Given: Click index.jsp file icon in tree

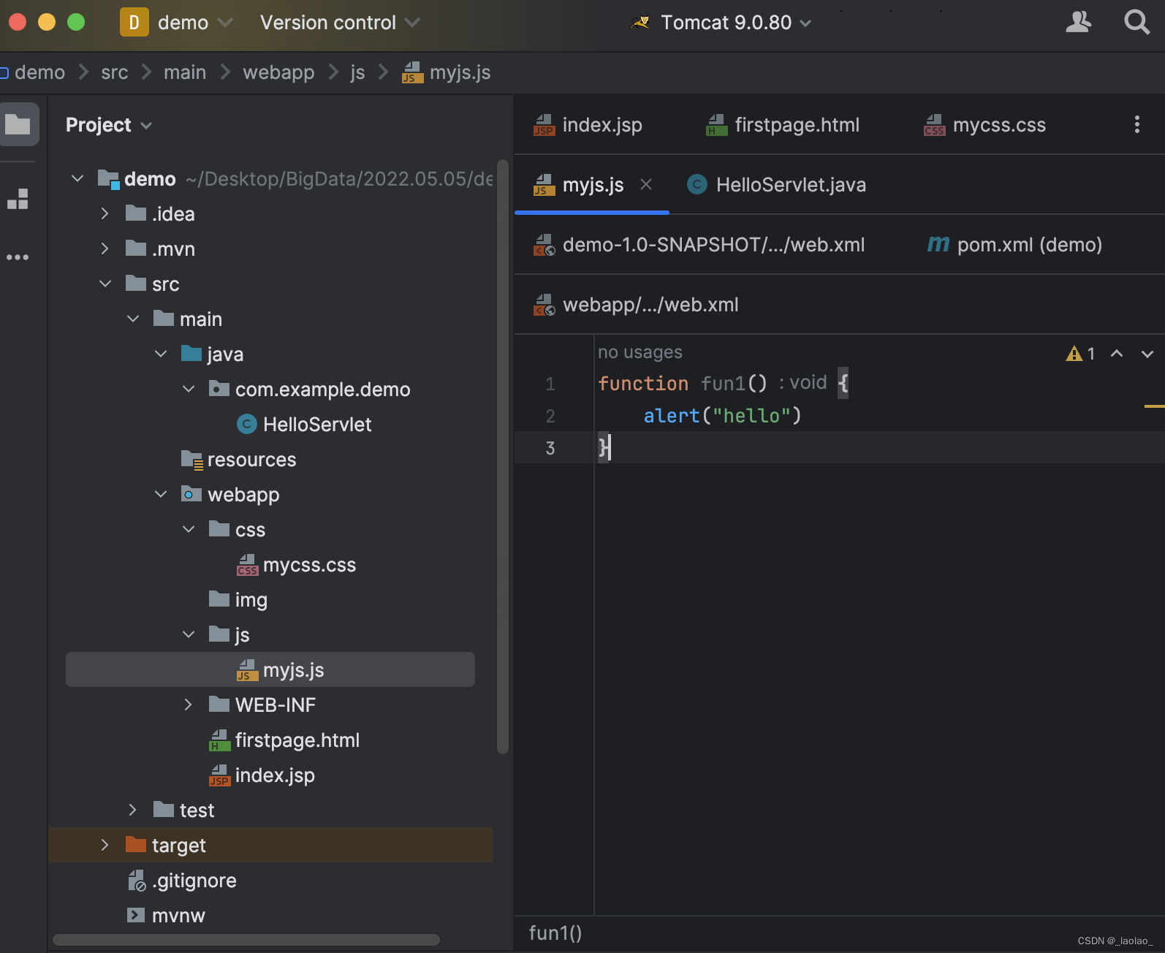Looking at the screenshot, I should click(219, 775).
